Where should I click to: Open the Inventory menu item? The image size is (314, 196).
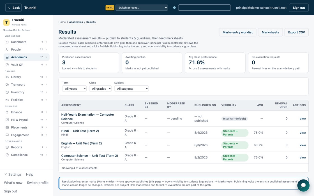[x=26, y=92]
